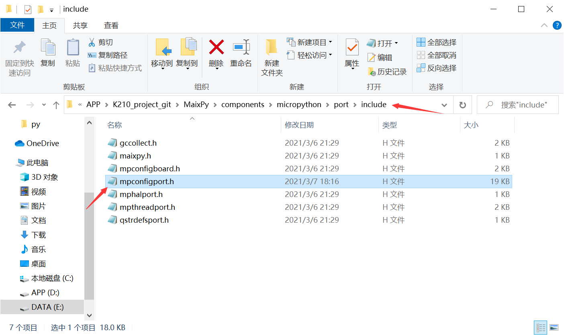This screenshot has width=564, height=335.
Task: Open the 移动到 folder menu
Action: (x=162, y=54)
